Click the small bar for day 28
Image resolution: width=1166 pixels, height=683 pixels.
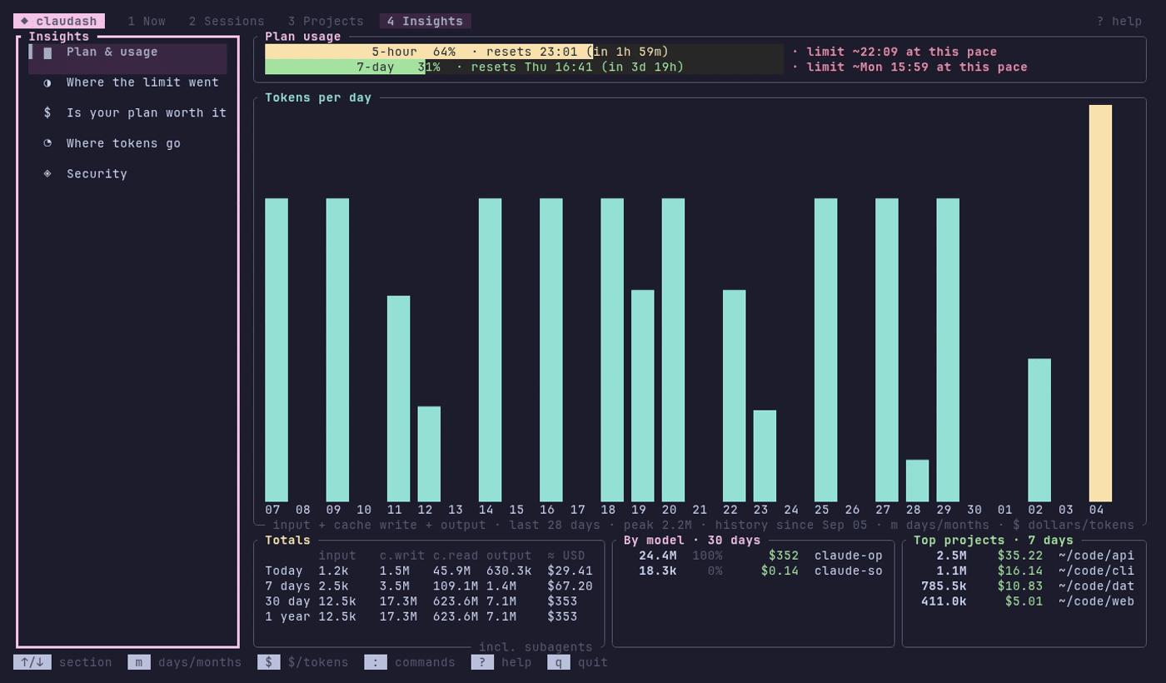point(917,481)
